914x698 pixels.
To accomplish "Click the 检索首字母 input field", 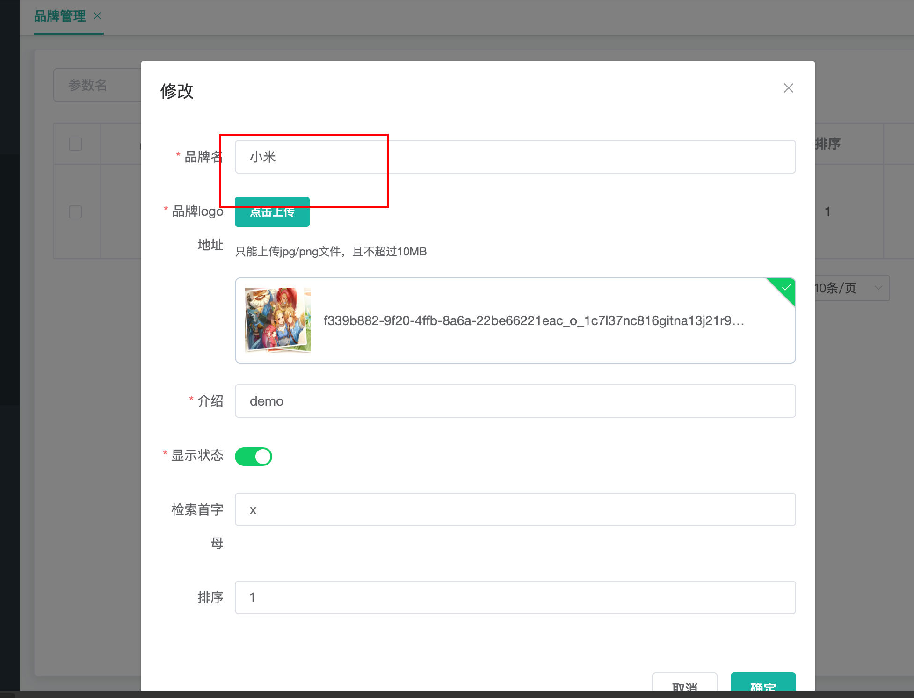I will tap(515, 509).
